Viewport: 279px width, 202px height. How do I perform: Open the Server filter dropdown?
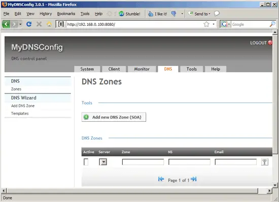click(x=103, y=162)
